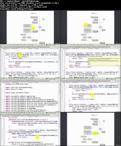
Task: Click the 'Size:' info line in header
Action: point(30,3)
